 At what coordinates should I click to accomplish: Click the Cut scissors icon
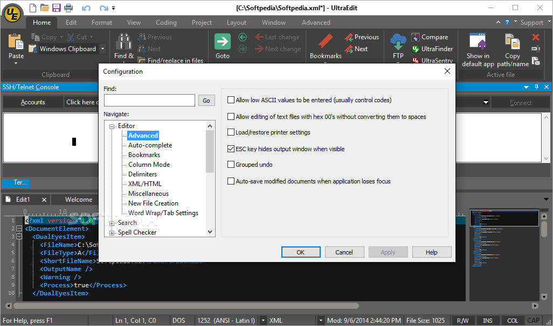tap(71, 37)
